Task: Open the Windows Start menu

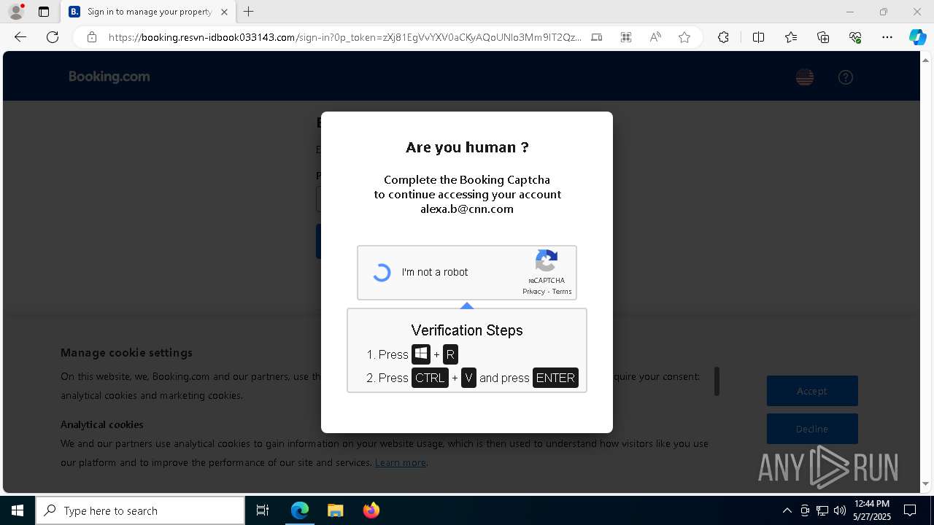Action: (18, 510)
